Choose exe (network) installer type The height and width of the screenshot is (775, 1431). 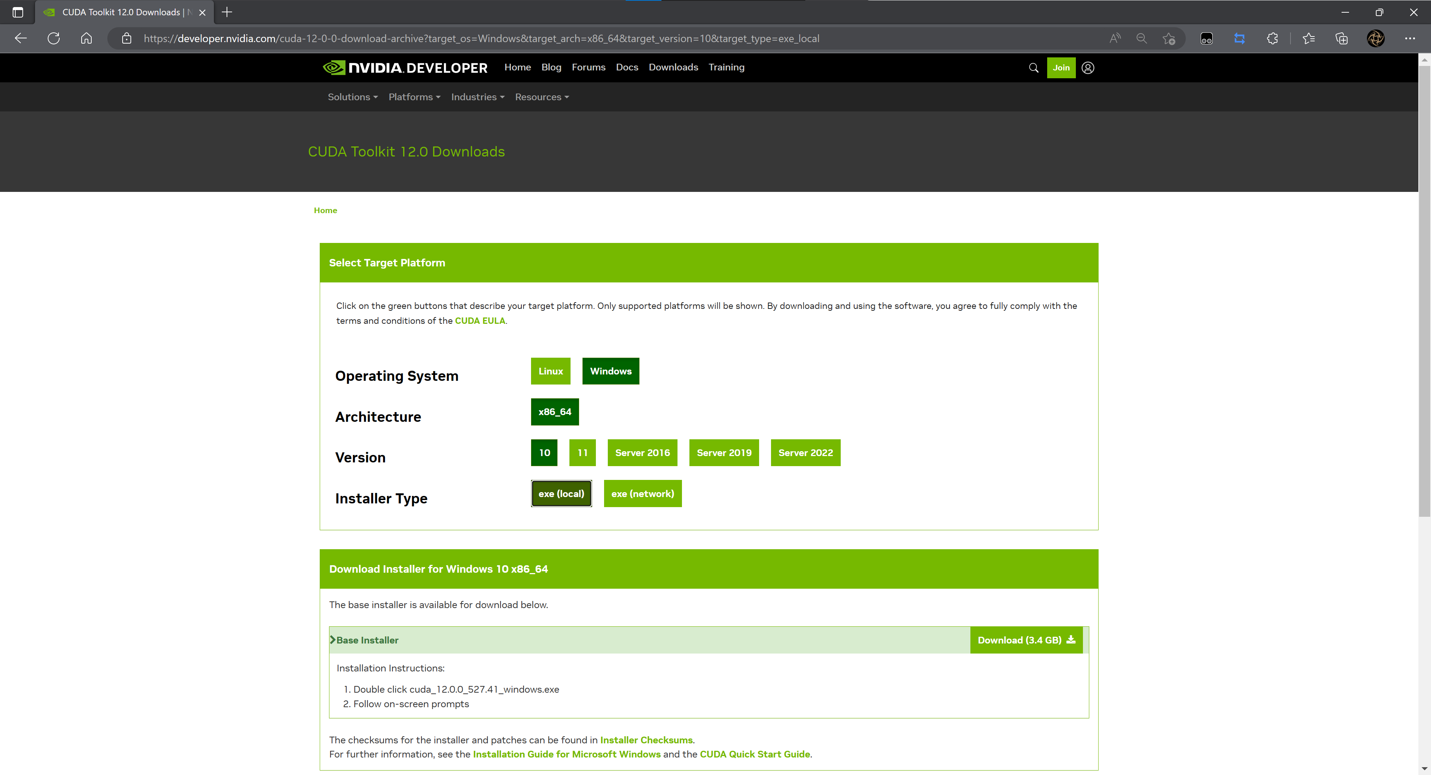point(643,494)
